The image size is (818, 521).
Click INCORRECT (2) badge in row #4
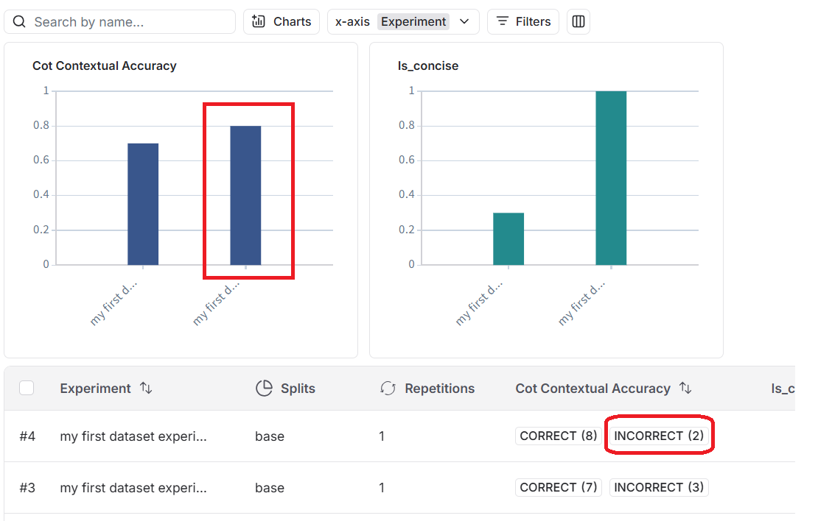659,436
